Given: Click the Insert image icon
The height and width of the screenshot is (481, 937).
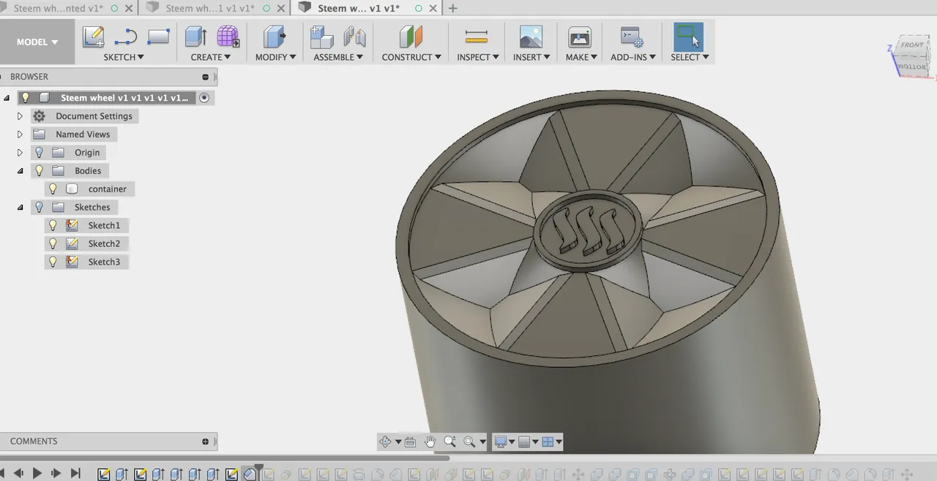Looking at the screenshot, I should 531,37.
